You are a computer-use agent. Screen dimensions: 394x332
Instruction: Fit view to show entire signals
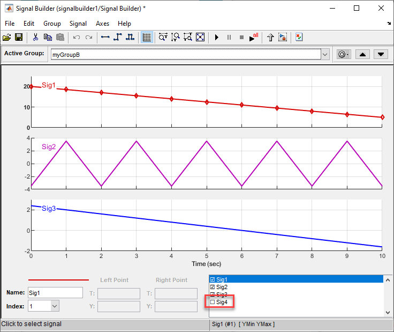[200, 38]
